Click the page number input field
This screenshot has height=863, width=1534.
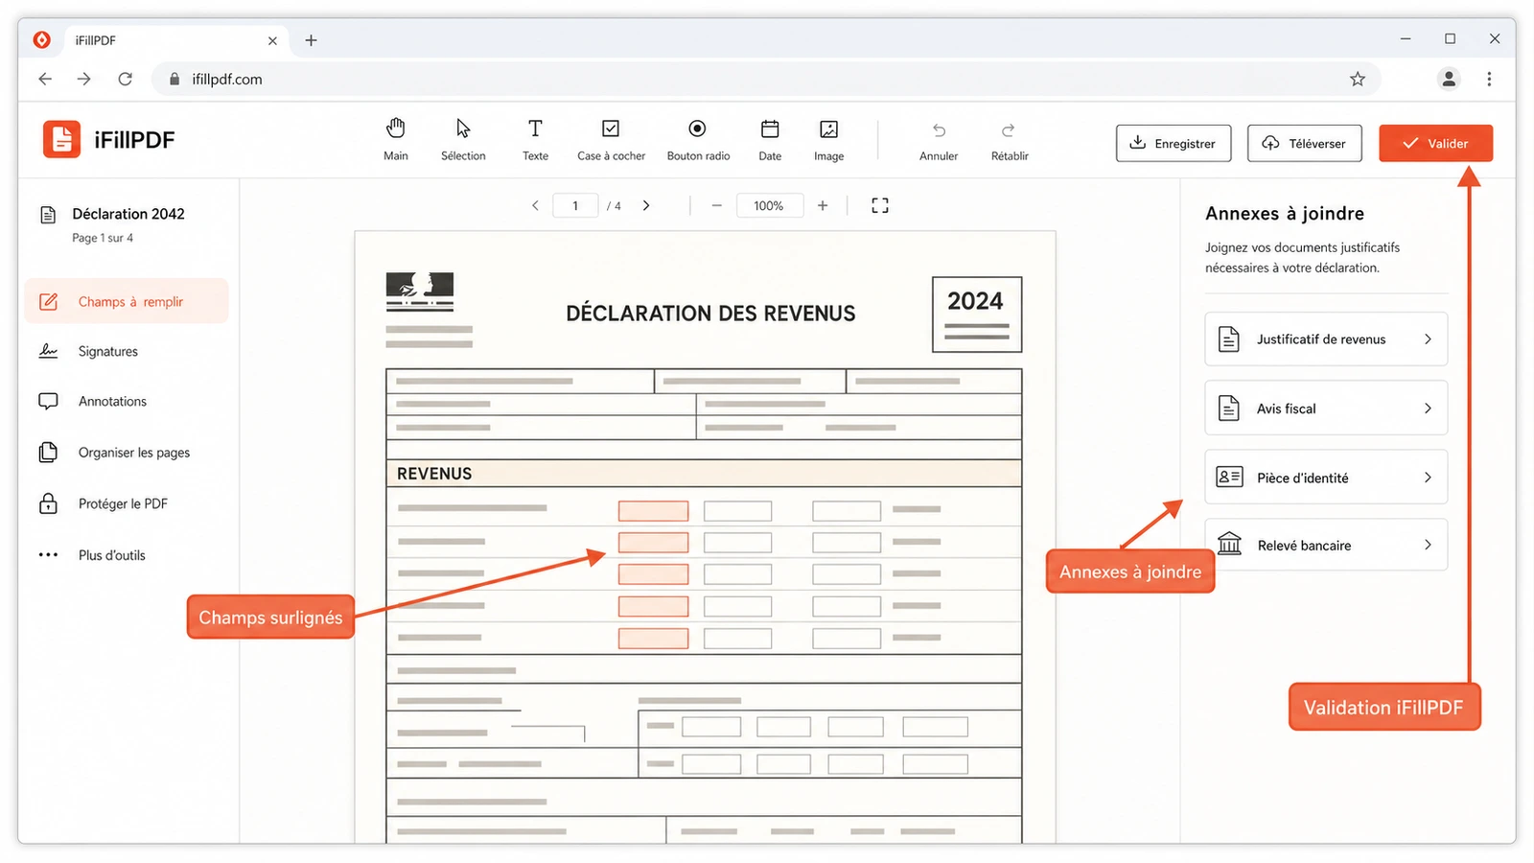tap(575, 205)
